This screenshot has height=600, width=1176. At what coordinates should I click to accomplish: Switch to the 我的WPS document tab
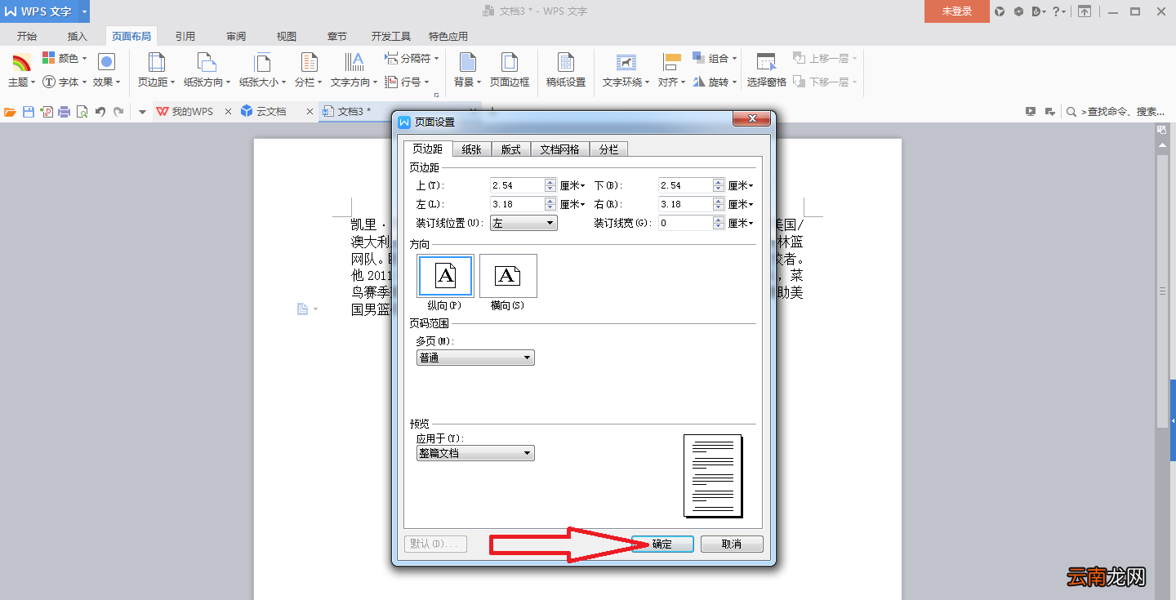[193, 112]
